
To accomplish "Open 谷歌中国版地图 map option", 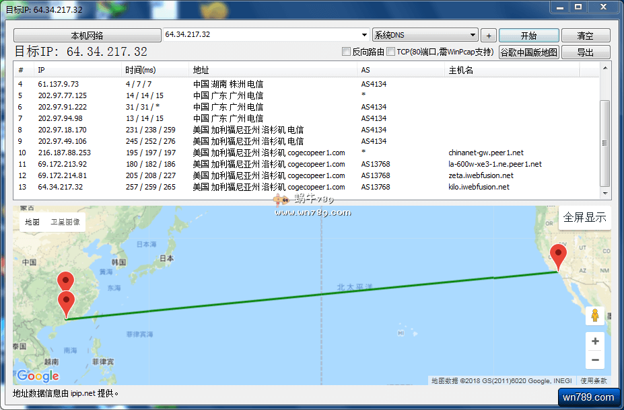I will 528,52.
